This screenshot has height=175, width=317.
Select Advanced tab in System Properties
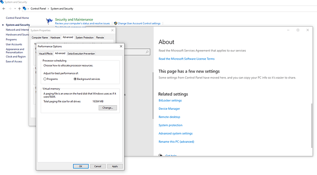point(68,37)
